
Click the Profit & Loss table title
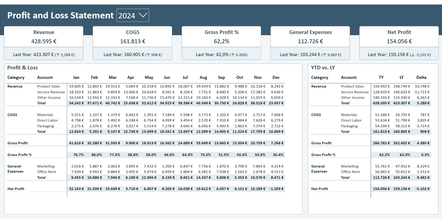[x=22, y=68]
